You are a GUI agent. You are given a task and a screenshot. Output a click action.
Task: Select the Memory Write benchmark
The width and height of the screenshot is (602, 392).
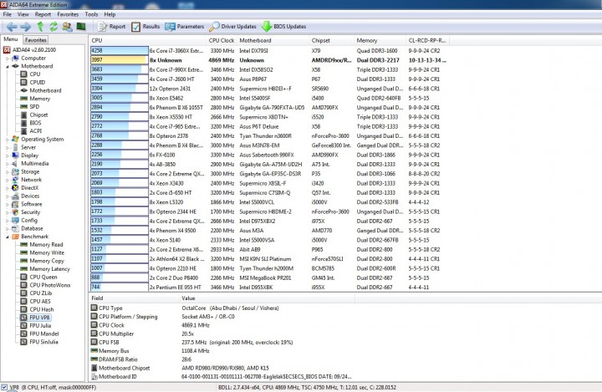(43, 252)
